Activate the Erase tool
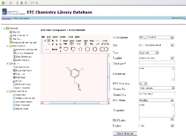The image size is (186, 139). (x=79, y=44)
